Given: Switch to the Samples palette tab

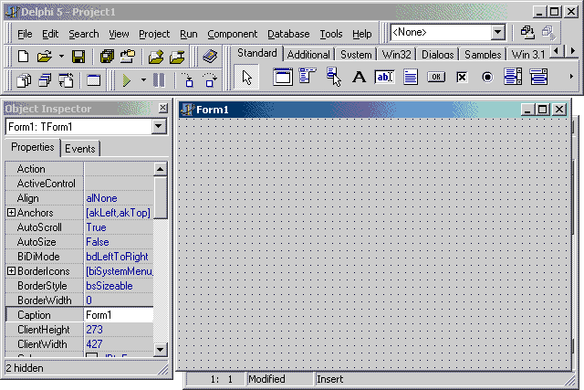Looking at the screenshot, I should 483,55.
